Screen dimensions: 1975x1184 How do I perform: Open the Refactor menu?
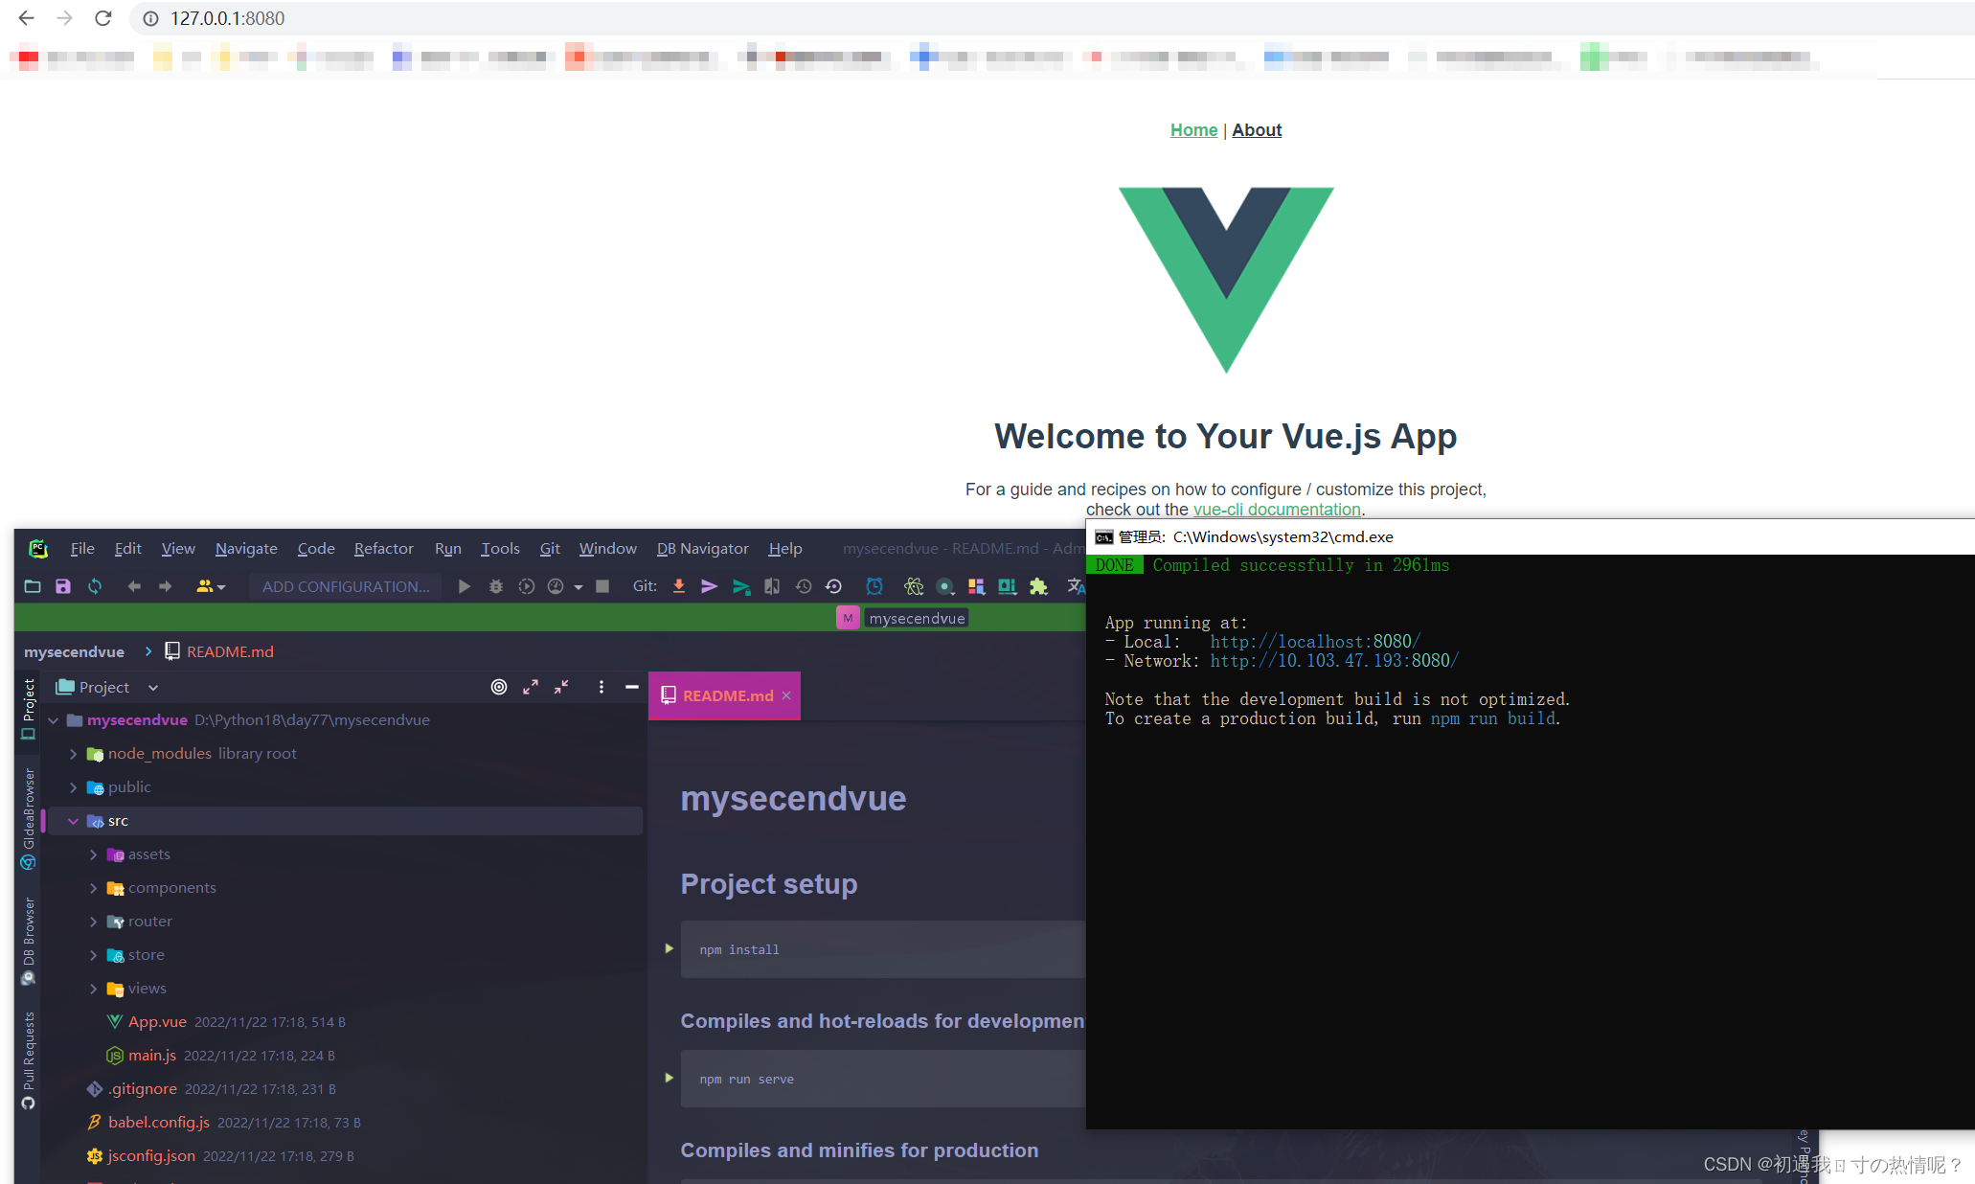pyautogui.click(x=383, y=548)
